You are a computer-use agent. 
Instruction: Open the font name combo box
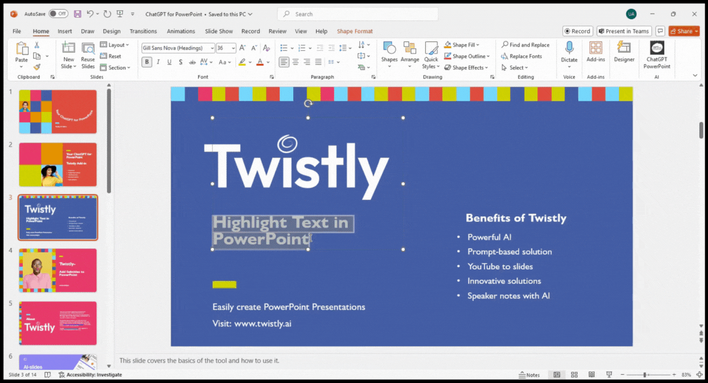pos(177,48)
